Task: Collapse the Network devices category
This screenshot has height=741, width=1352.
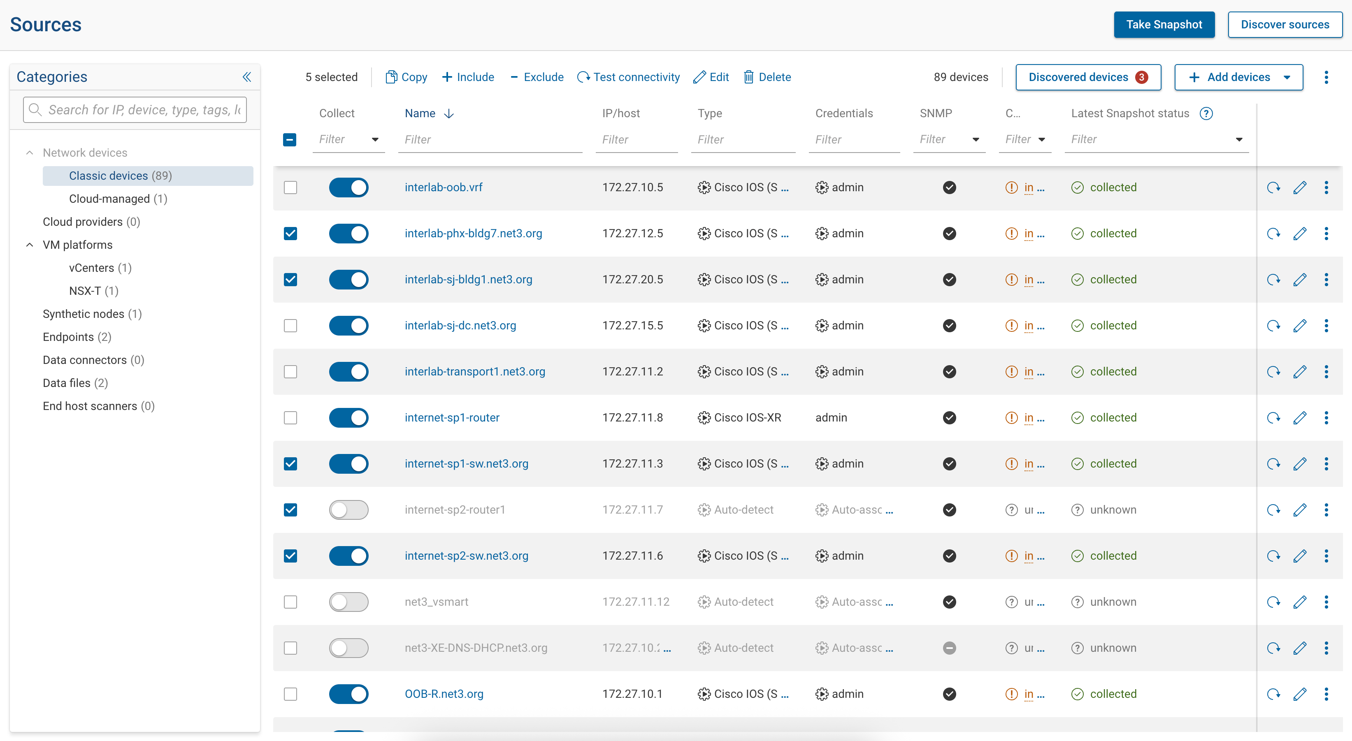Action: 29,152
